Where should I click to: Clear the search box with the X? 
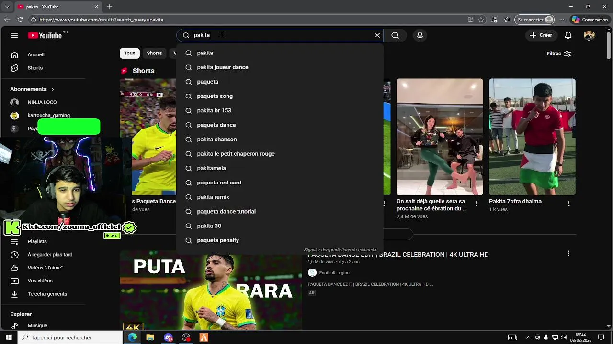tap(377, 35)
